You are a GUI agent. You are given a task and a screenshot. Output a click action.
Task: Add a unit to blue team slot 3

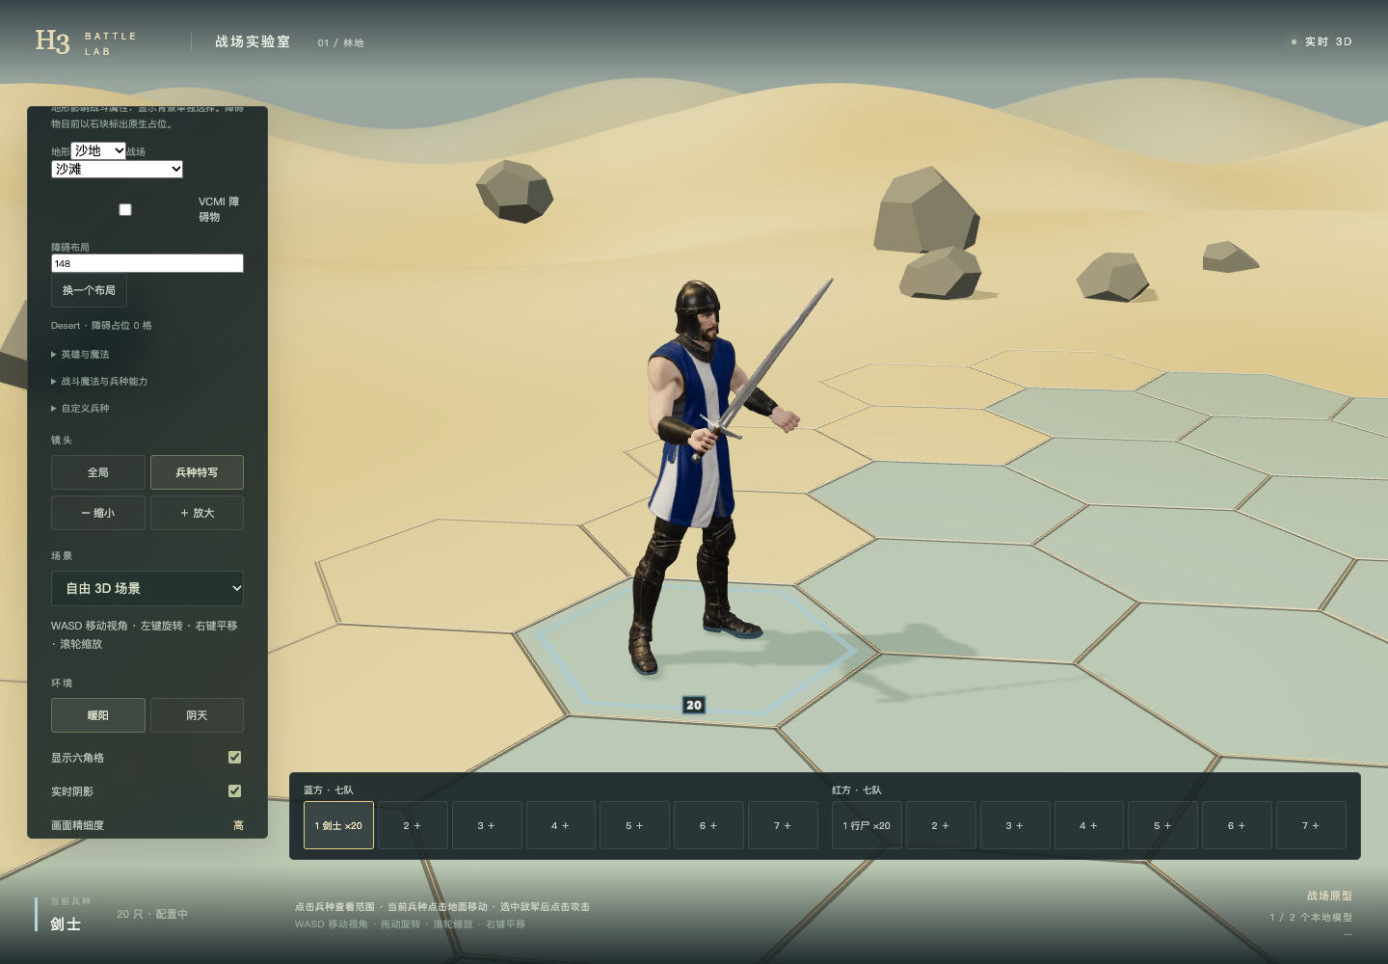[x=487, y=825]
